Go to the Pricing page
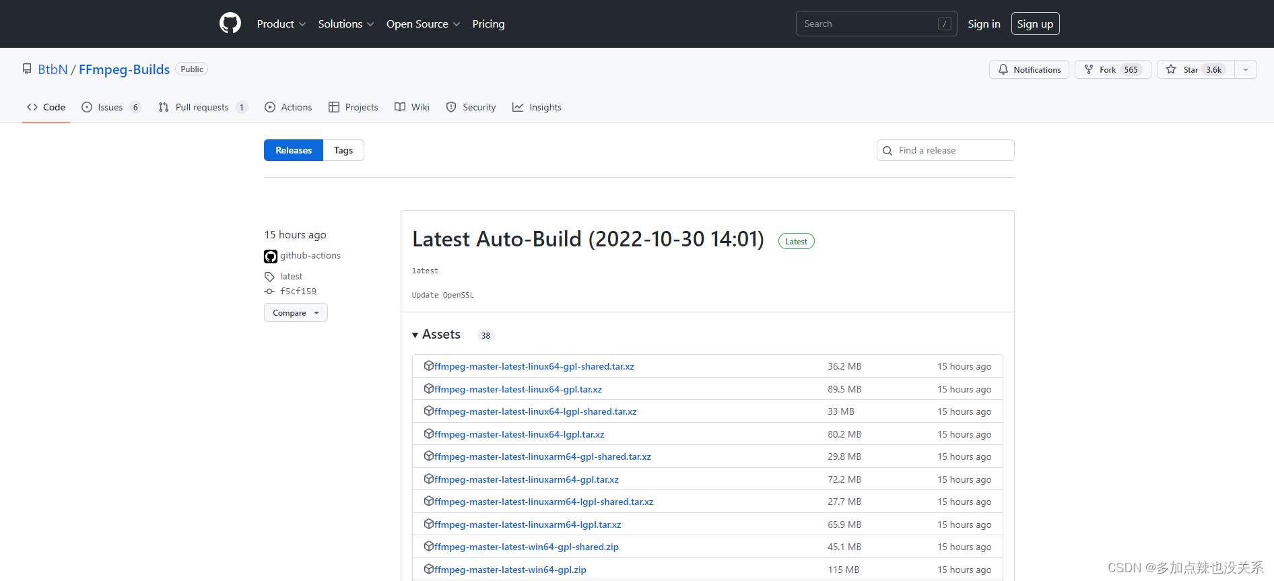Viewport: 1274px width, 581px height. [x=488, y=24]
